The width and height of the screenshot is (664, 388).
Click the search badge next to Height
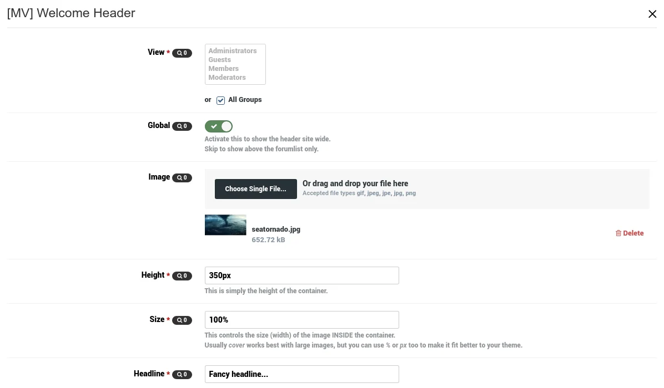182,276
